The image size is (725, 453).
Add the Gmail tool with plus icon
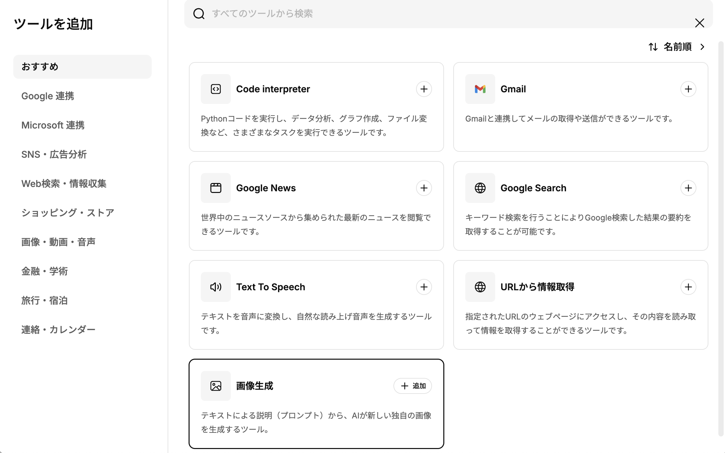[x=688, y=89]
